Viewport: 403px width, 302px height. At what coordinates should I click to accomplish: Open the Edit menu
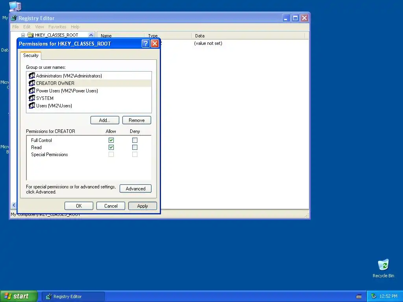point(27,27)
